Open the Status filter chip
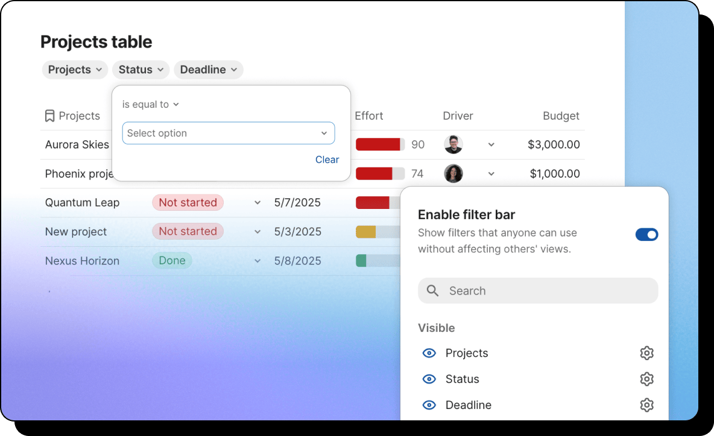Viewport: 714px width, 436px height. pyautogui.click(x=141, y=70)
